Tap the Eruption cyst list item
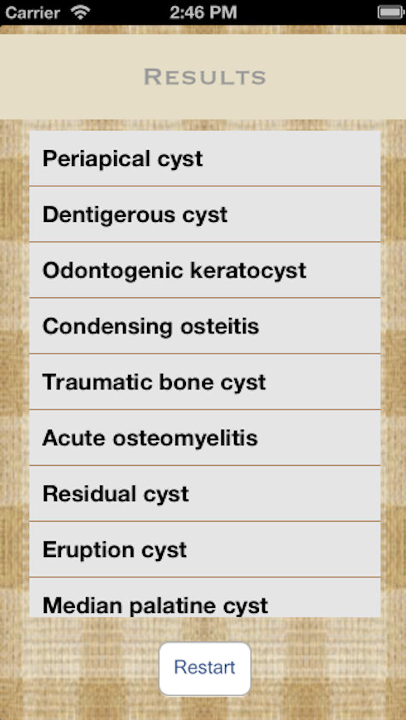Image resolution: width=406 pixels, height=720 pixels. [203, 549]
